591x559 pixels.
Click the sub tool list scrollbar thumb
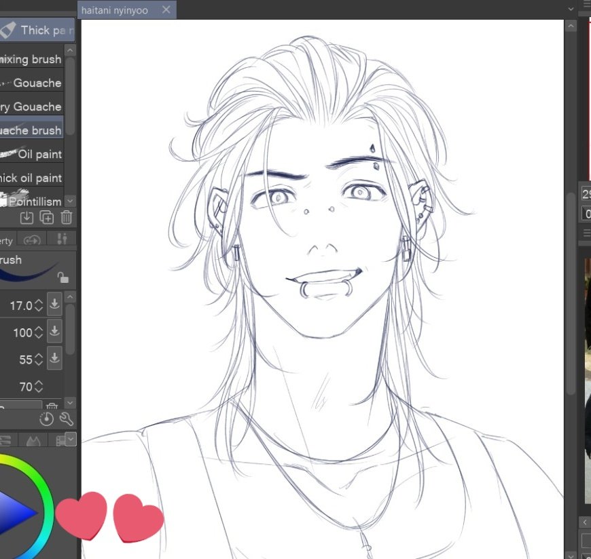click(x=70, y=95)
